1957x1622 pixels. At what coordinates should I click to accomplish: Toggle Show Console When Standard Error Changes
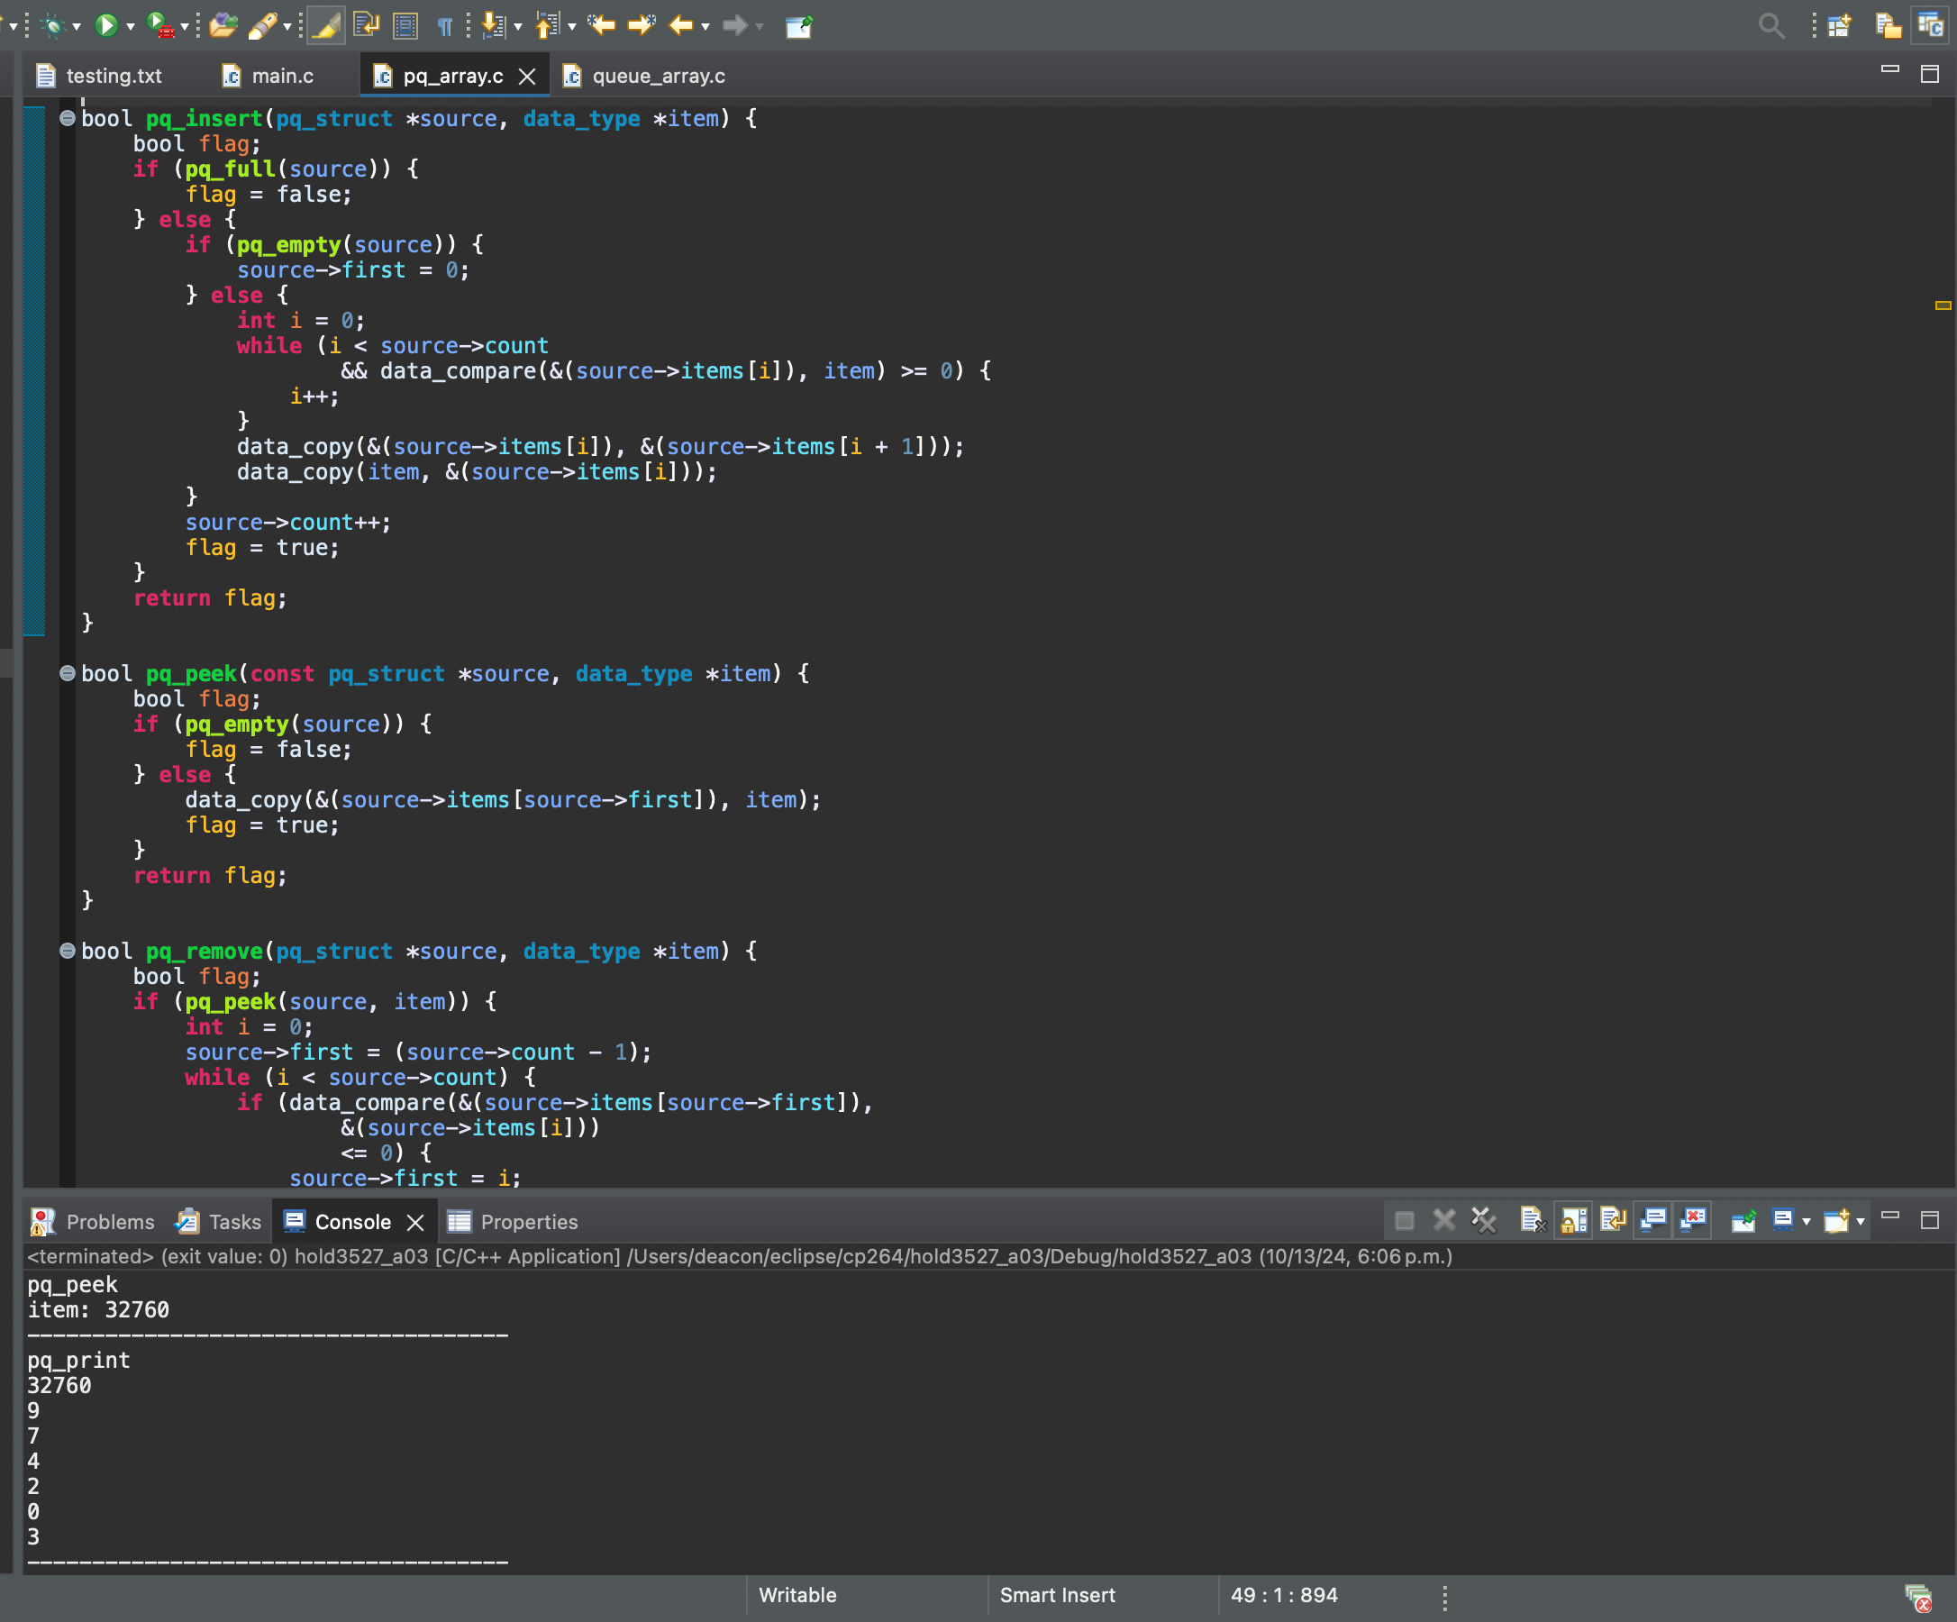(1694, 1220)
